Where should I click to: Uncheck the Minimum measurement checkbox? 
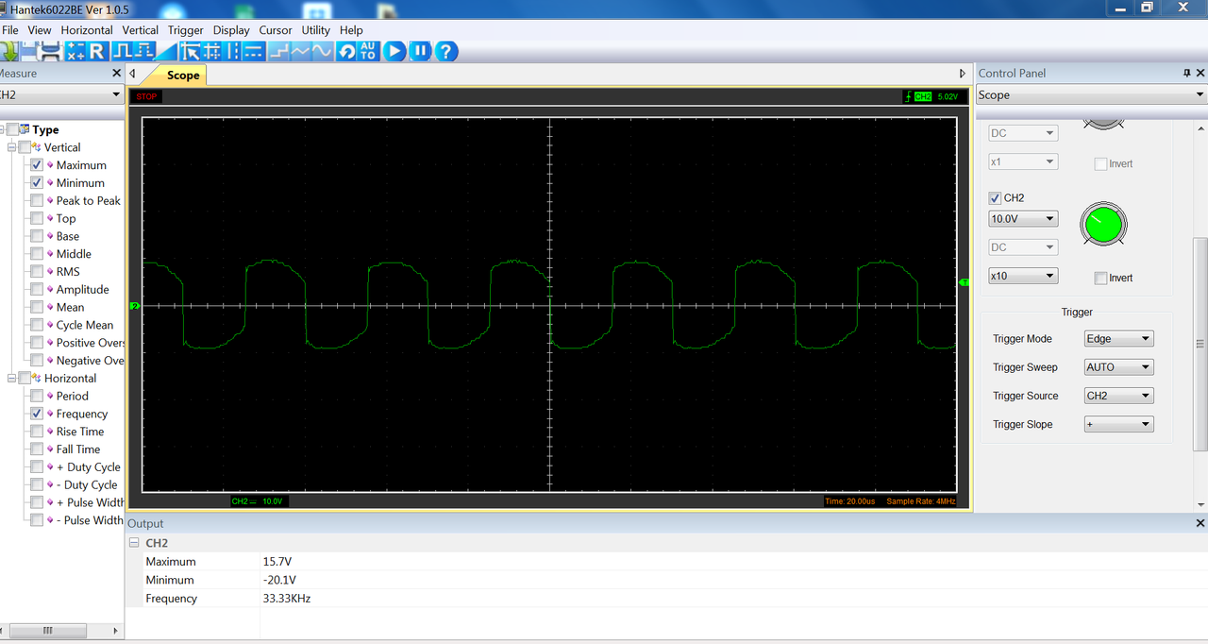[x=37, y=183]
